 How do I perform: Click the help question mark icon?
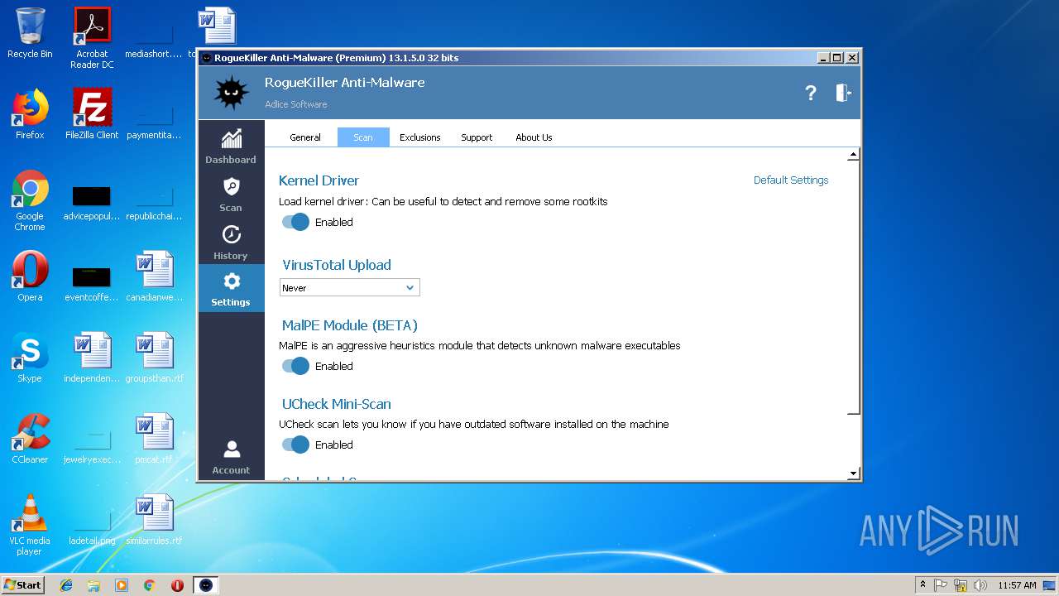[x=811, y=93]
